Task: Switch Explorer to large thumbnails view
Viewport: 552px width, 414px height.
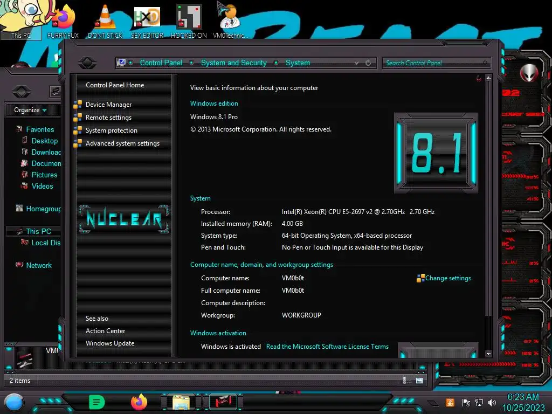Action: (419, 380)
